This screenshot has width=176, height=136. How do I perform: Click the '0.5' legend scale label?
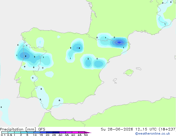tap(9, 135)
